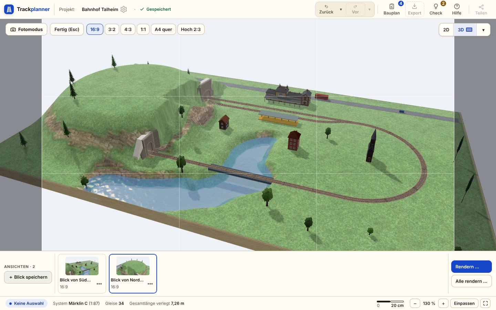Expand the undo history dropdown arrow
Screen dimensions: 496x310
[341, 10]
